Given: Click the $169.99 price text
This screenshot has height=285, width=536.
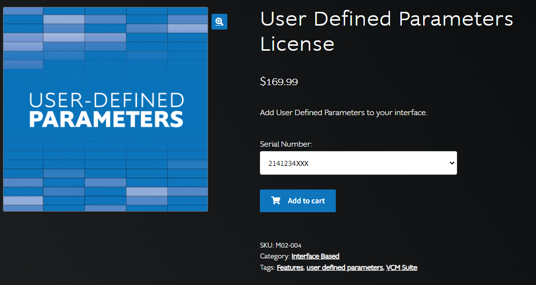Looking at the screenshot, I should coord(279,82).
